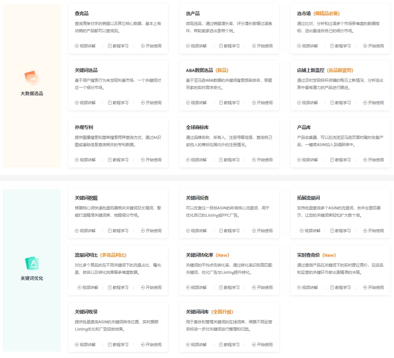Open 视频讲解 for 查竞品 card

pos(85,46)
